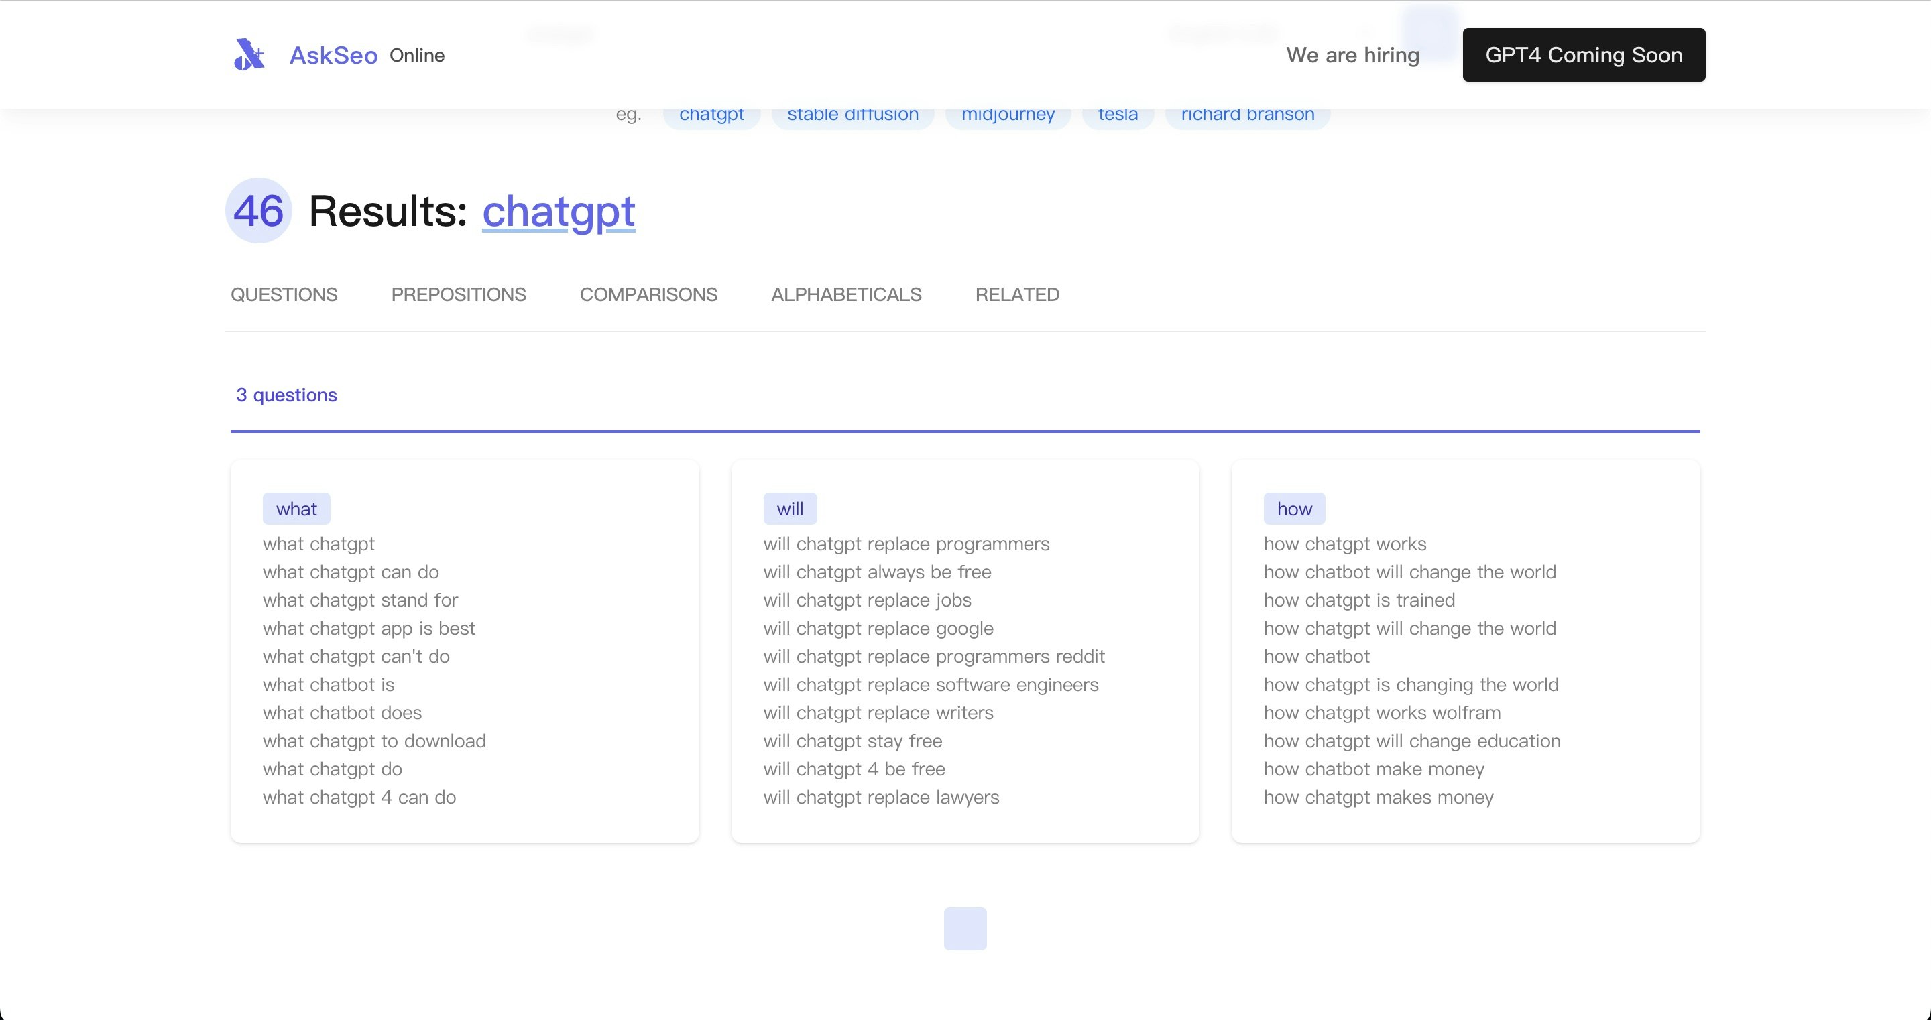Click 'how chatgpt is trained'
This screenshot has height=1020, width=1931.
[x=1359, y=600]
